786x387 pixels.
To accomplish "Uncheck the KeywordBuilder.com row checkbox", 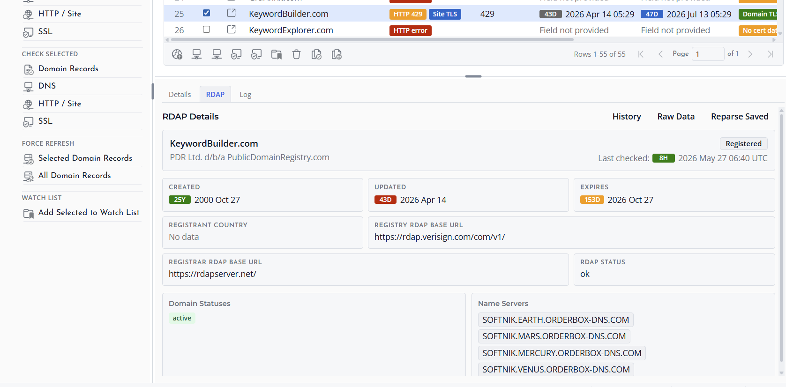I will [x=206, y=13].
